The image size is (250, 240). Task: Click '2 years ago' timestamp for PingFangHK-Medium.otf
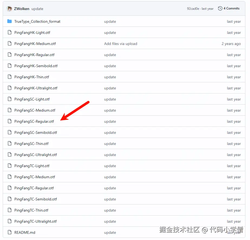(231, 44)
